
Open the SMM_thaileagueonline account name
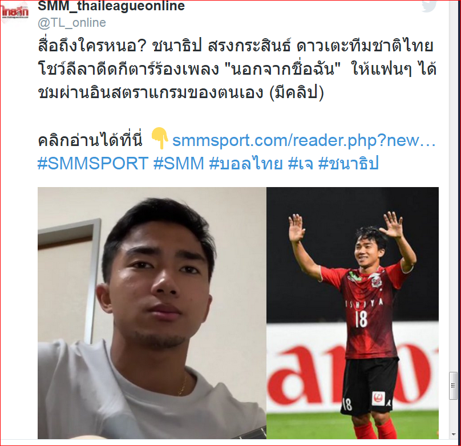pos(111,6)
